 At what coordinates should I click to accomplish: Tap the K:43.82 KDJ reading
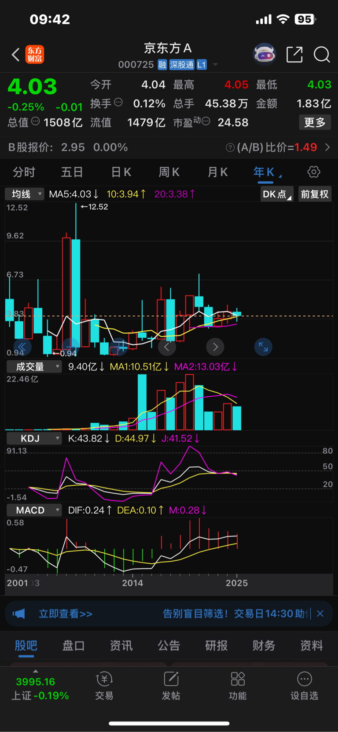(89, 438)
